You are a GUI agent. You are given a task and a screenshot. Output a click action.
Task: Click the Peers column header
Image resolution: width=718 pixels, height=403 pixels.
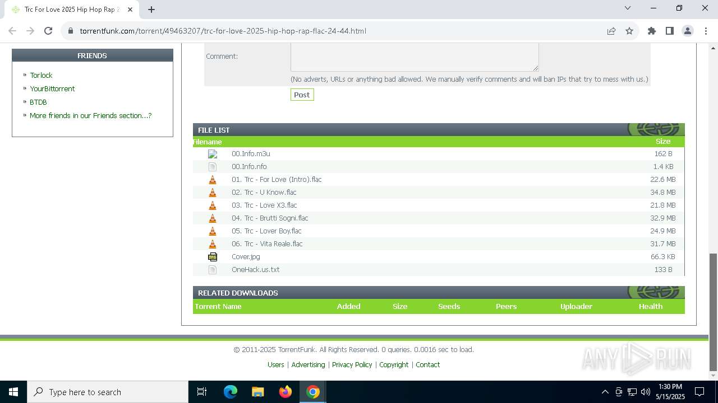(506, 306)
